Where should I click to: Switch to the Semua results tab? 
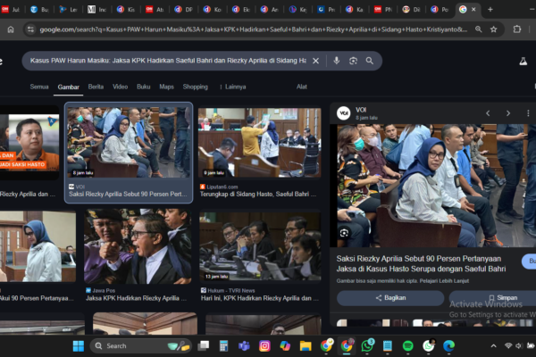coord(39,87)
